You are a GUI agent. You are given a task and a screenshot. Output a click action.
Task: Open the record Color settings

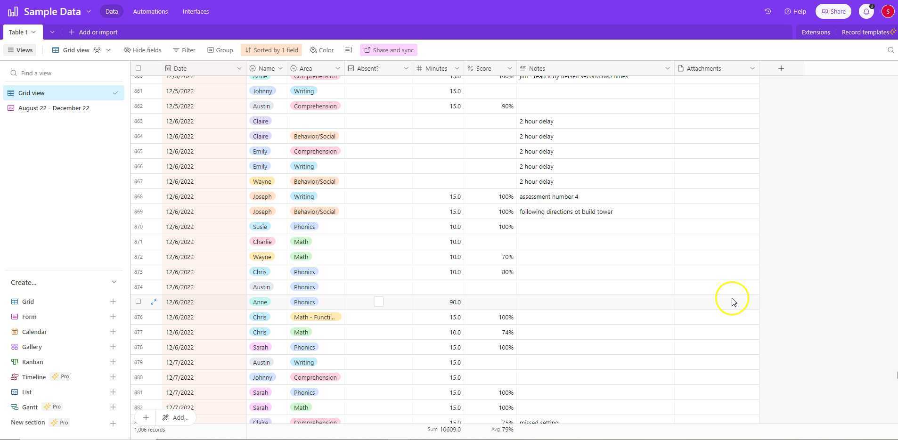pyautogui.click(x=321, y=49)
